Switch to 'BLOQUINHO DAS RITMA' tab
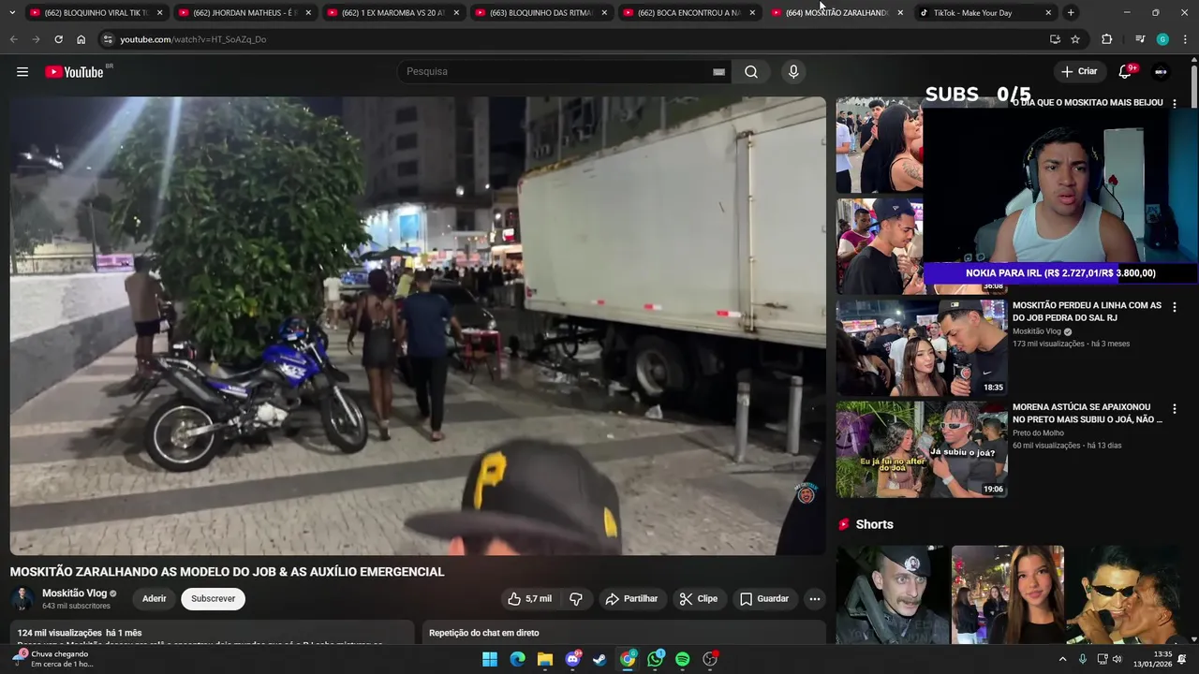 (541, 12)
